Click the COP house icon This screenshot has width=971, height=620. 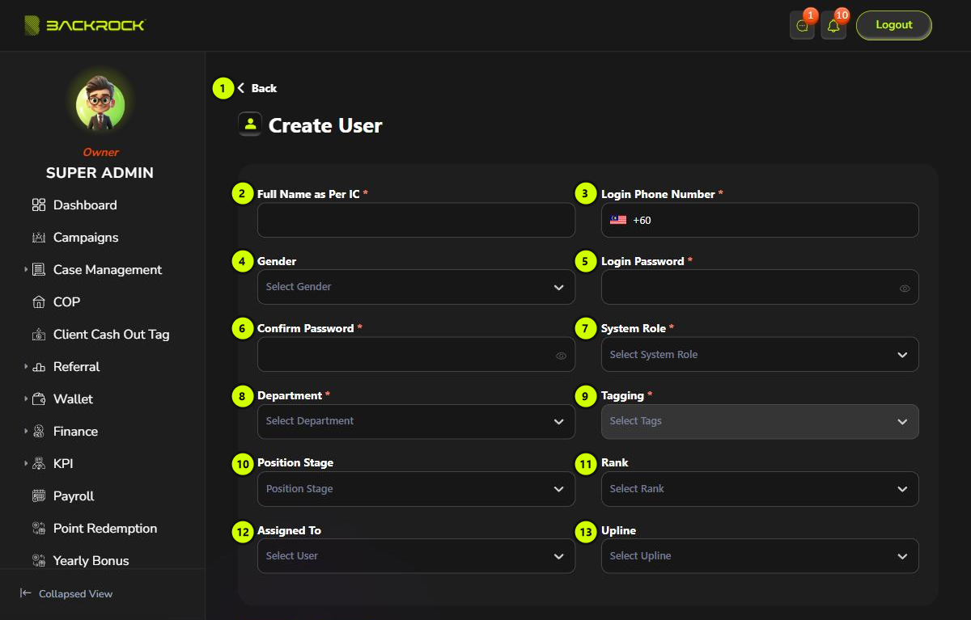point(38,302)
